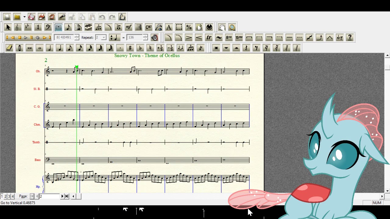Switch to page 4 tab
This screenshot has height=219, width=390.
click(x=13, y=196)
